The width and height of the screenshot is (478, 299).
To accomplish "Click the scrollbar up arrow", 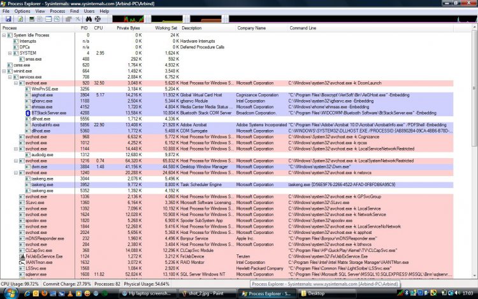I will (474, 27).
